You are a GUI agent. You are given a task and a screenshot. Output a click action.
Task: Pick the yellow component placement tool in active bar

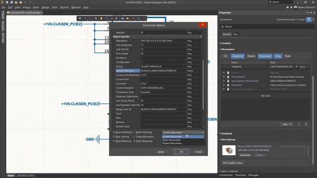tap(101, 19)
